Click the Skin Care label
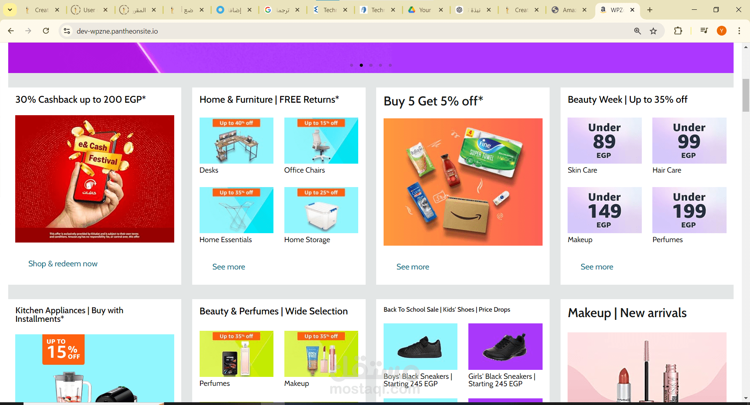This screenshot has height=405, width=750. [582, 170]
